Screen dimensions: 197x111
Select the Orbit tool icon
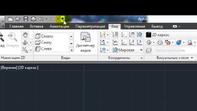pos(25,43)
